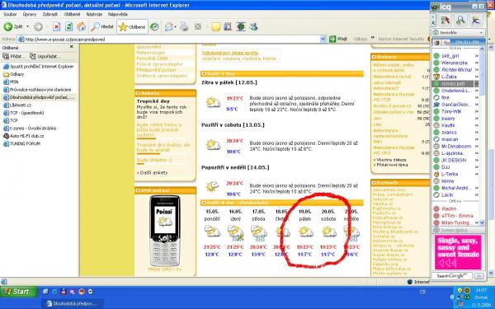Toggle the Oblíbené favorites panel button

132,27
